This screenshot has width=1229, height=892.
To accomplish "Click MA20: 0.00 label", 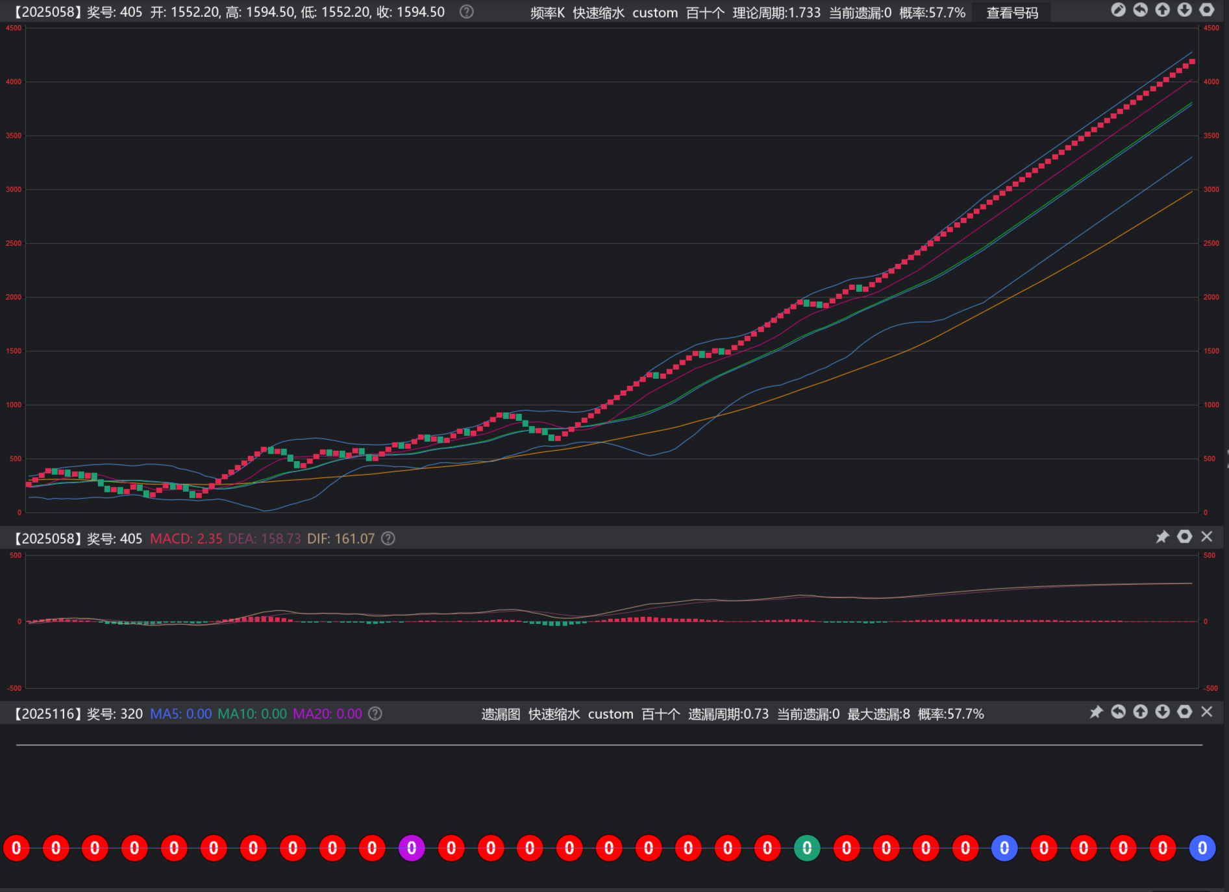I will point(327,714).
